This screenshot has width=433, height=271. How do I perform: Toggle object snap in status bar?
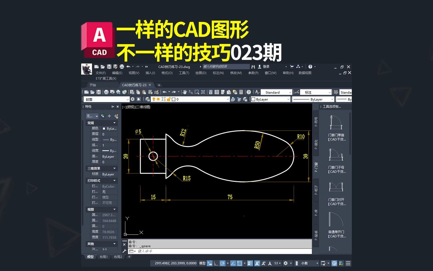pos(240,263)
